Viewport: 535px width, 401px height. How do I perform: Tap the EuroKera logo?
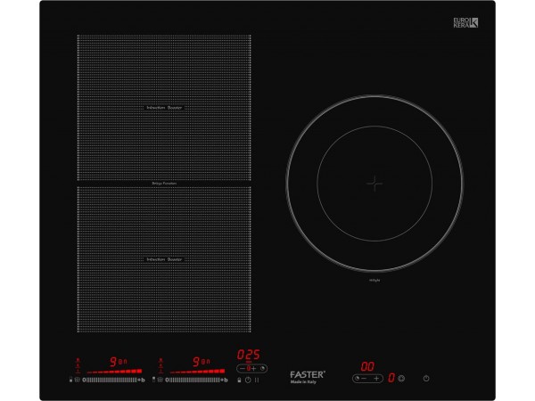(x=465, y=23)
